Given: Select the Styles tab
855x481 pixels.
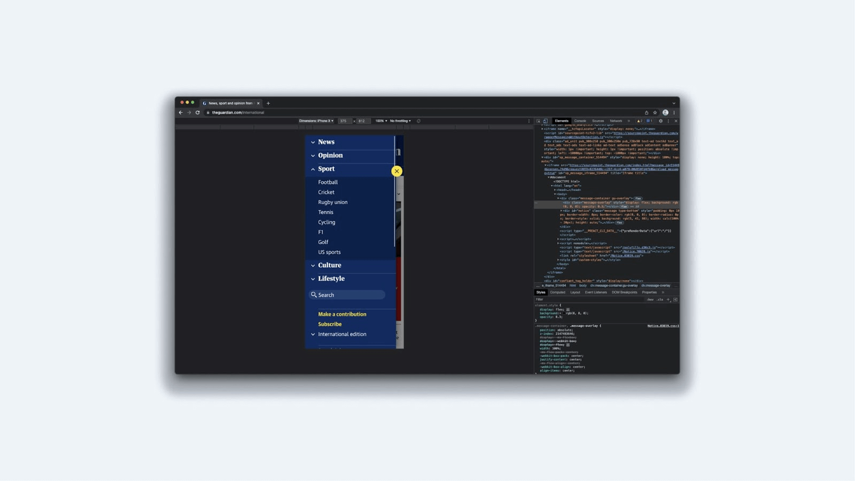Looking at the screenshot, I should pyautogui.click(x=541, y=293).
